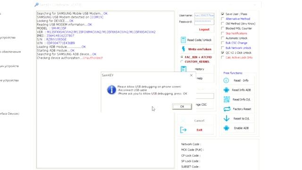Enable Calc Active Lock Only checkbox

[222, 58]
